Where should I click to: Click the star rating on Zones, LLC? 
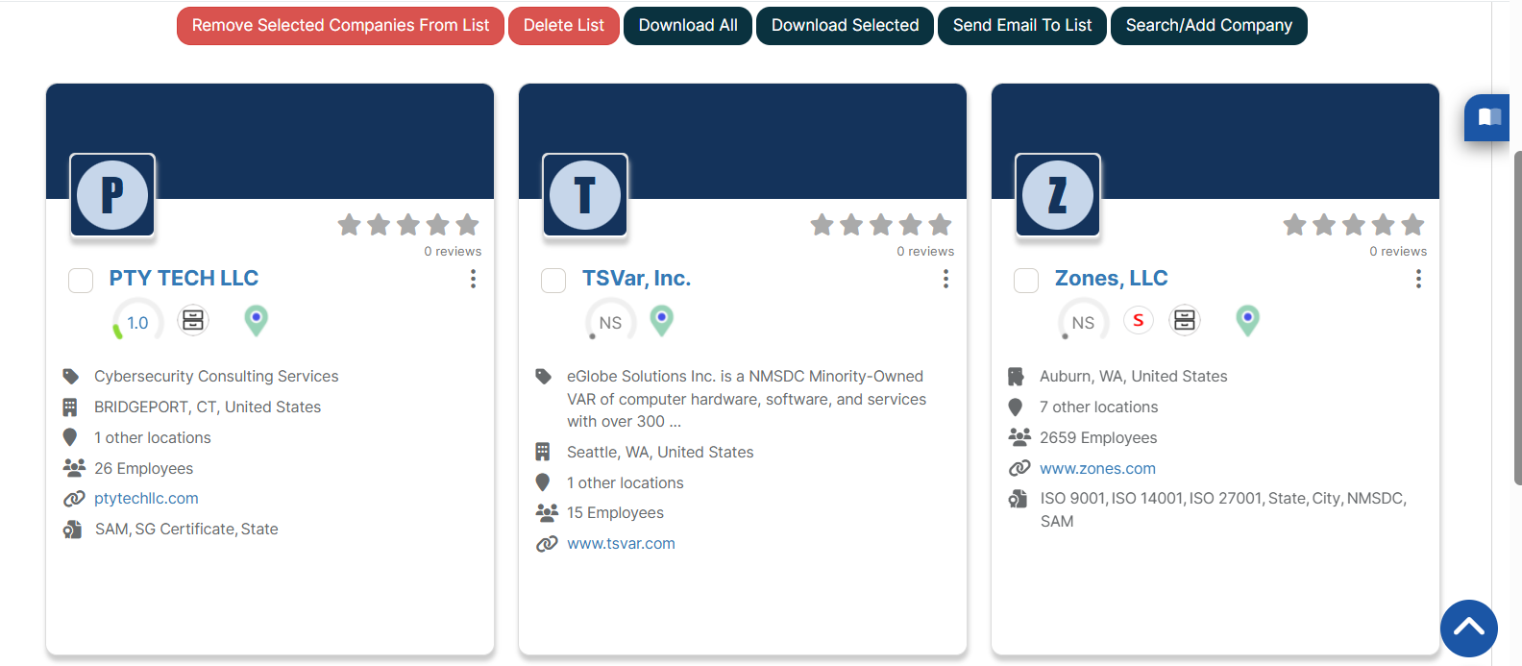[x=1354, y=225]
